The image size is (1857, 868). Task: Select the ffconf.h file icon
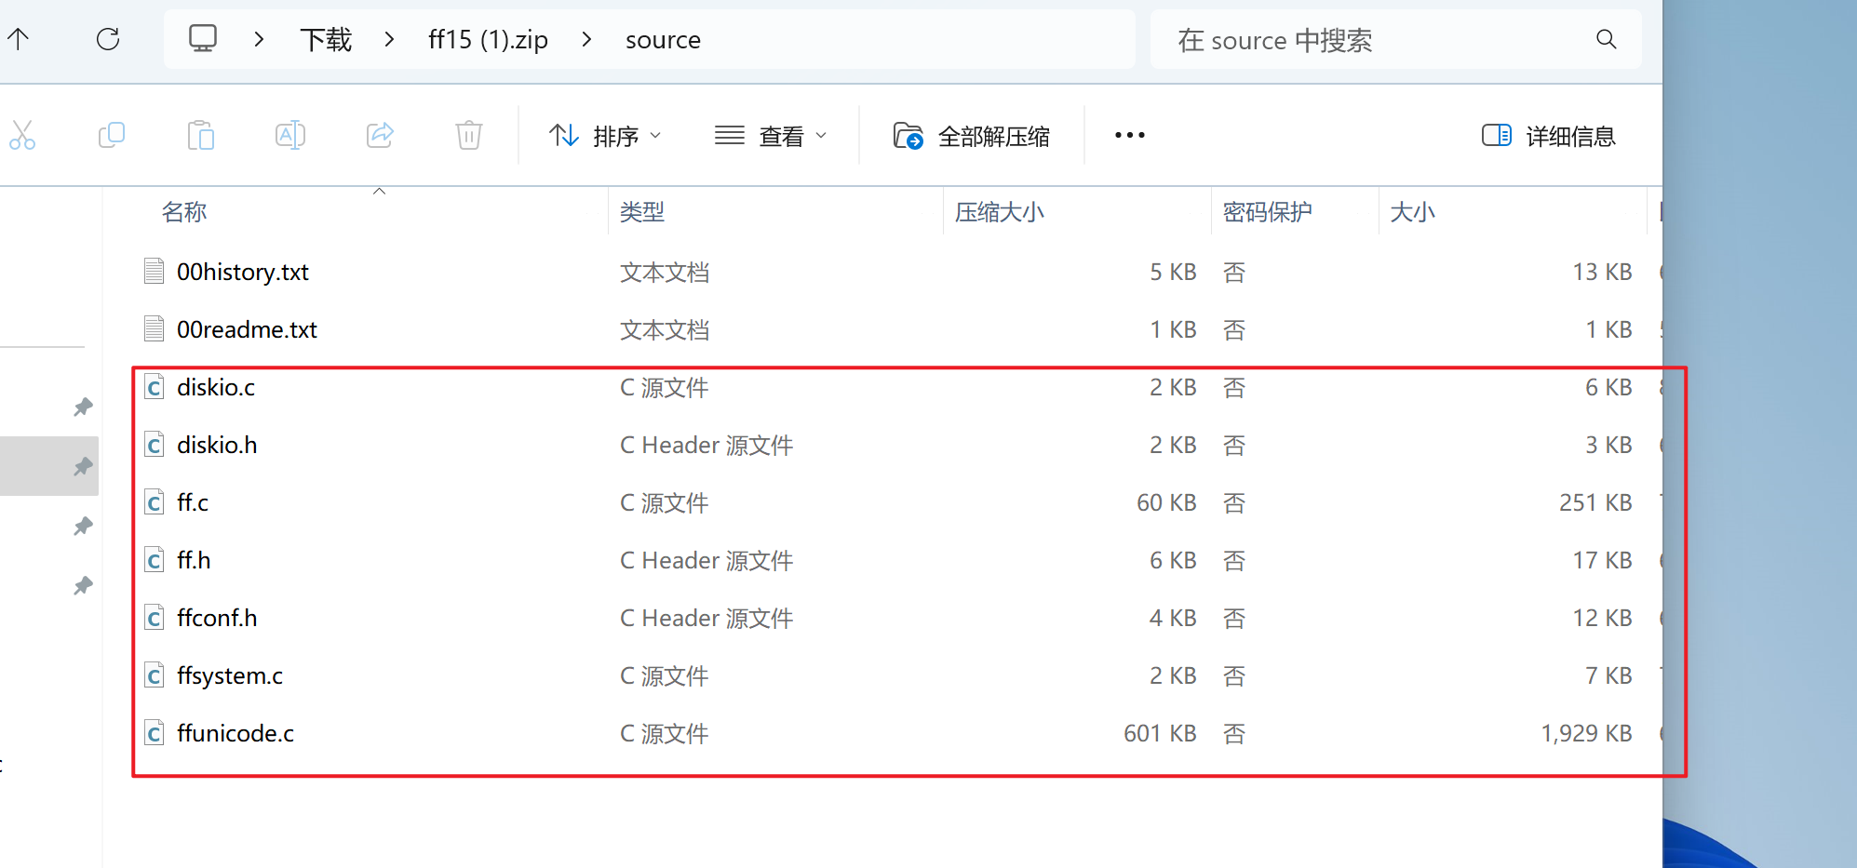(x=155, y=618)
